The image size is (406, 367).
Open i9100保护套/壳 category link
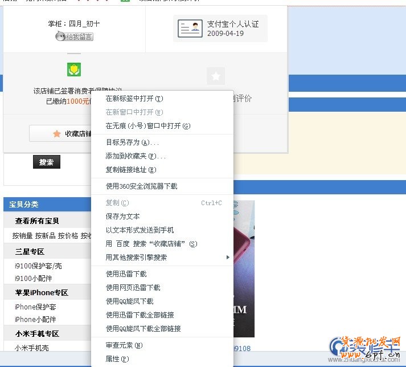[x=38, y=266]
